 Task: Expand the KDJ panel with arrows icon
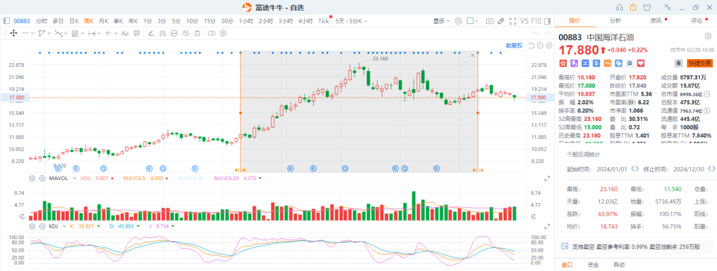click(546, 226)
